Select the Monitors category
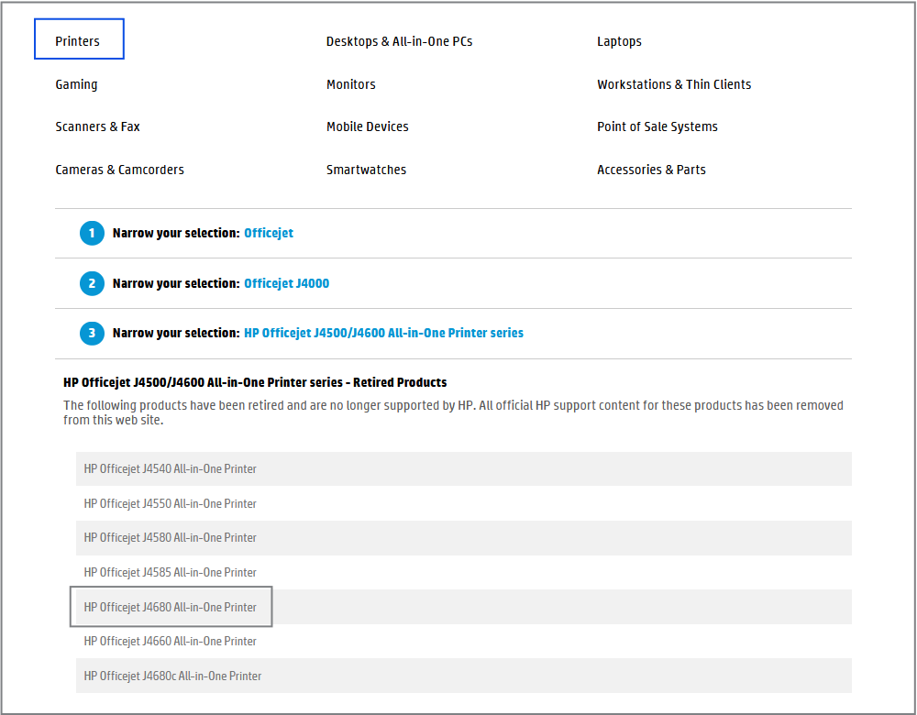The image size is (917, 715). (350, 84)
